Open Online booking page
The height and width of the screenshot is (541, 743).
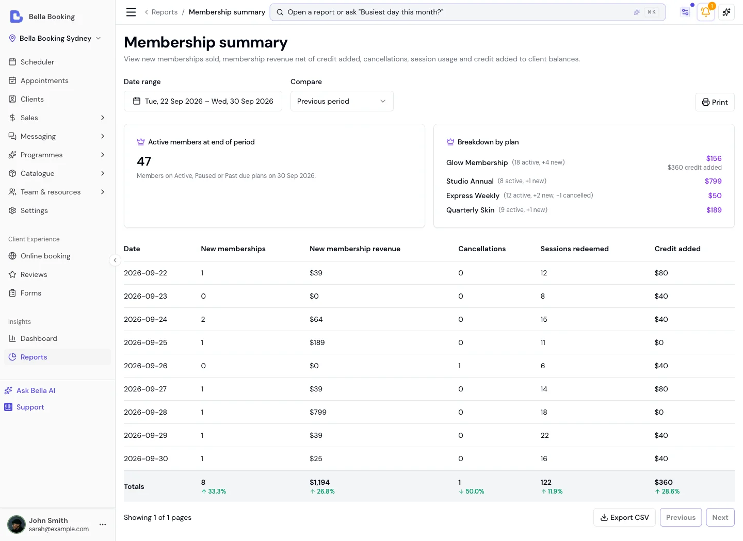[57, 256]
